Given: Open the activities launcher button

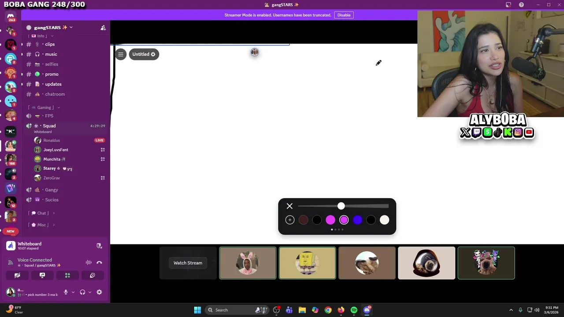Looking at the screenshot, I should pos(67,275).
